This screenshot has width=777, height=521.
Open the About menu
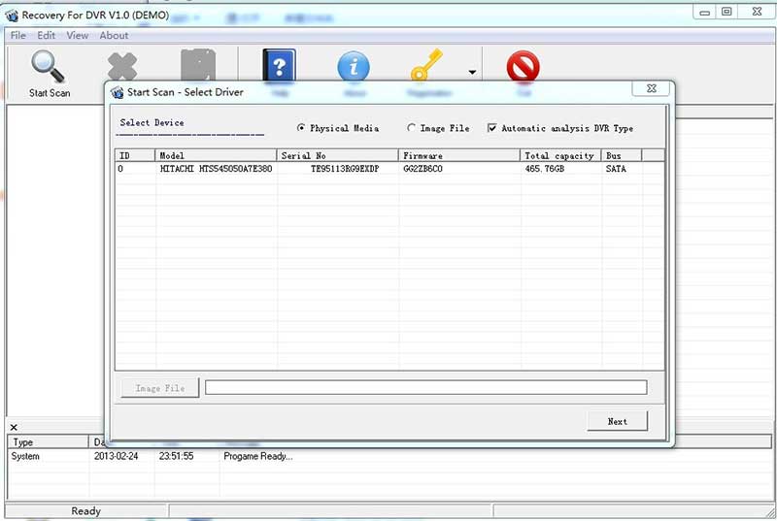(x=114, y=35)
